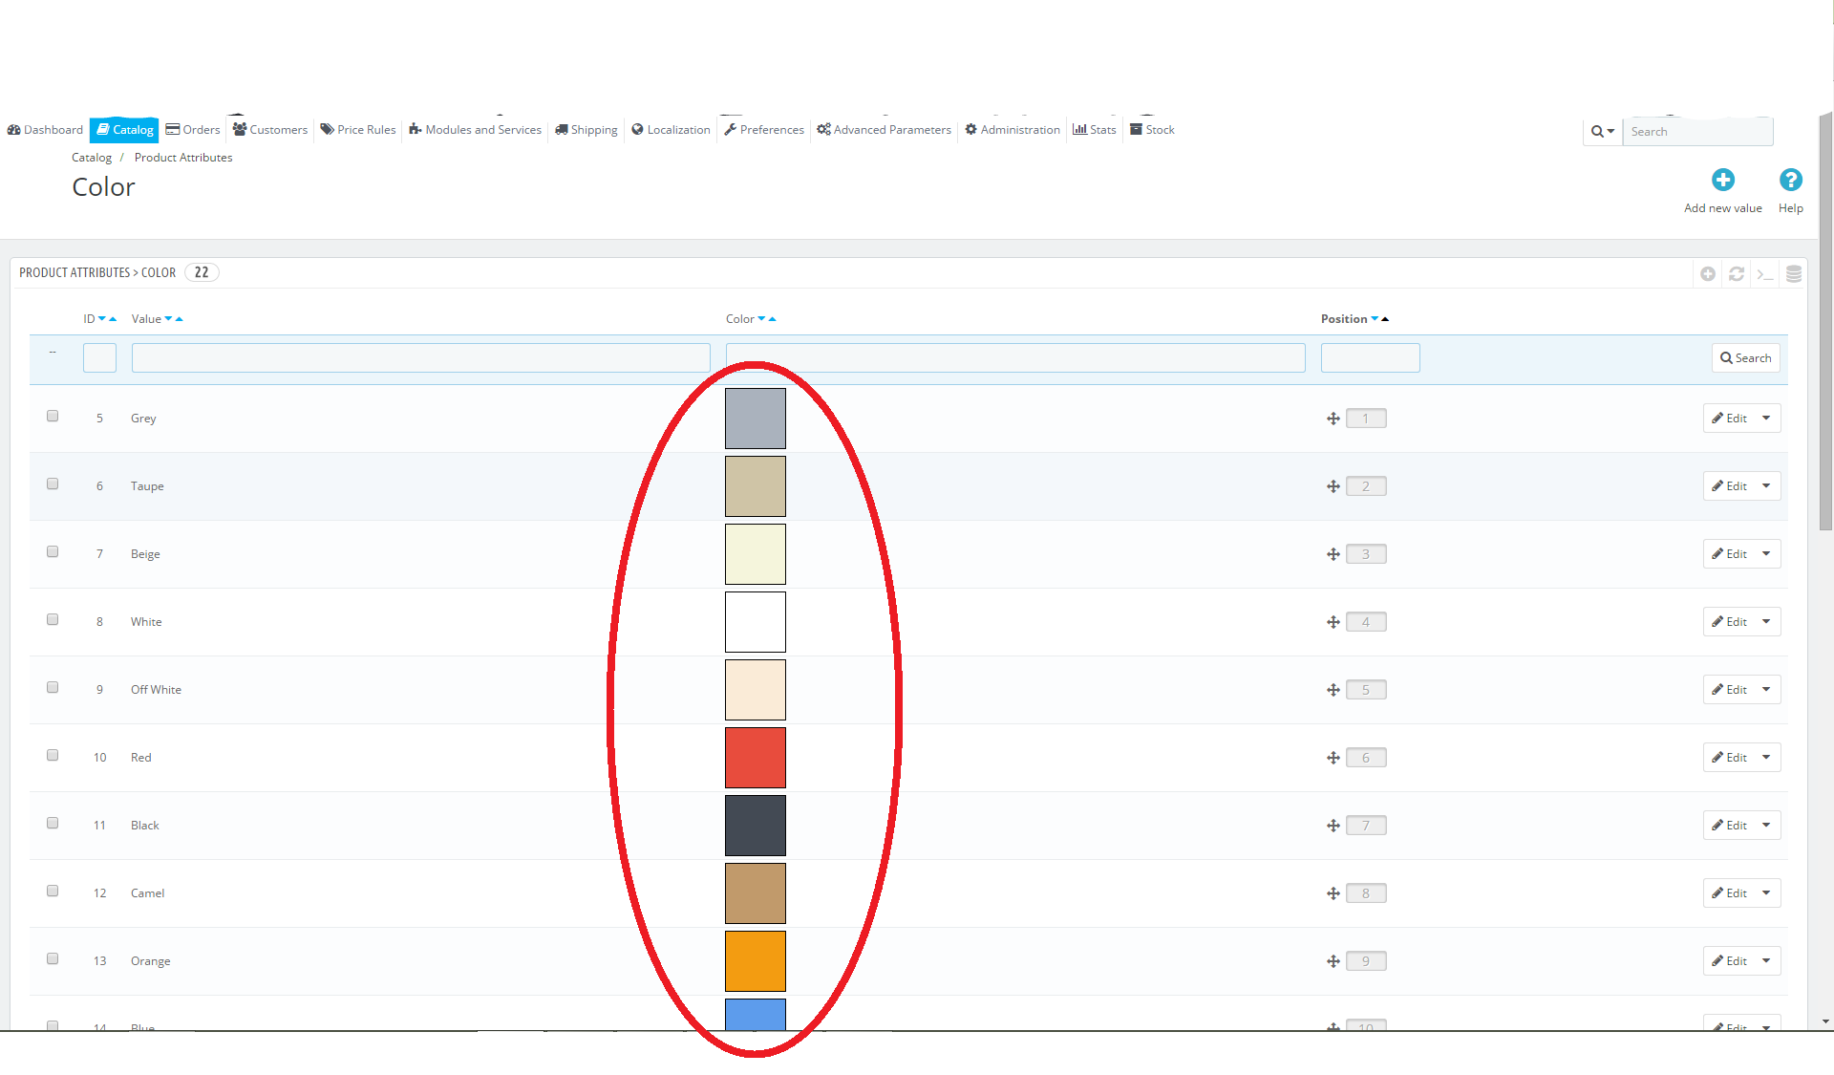Viewport: 1834px width, 1075px height.
Task: Check the checkbox for Grey row
Action: pos(53,417)
